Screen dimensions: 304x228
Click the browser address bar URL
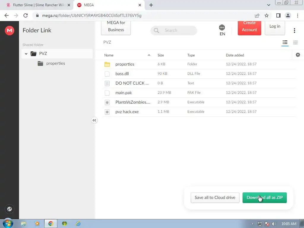[92, 15]
